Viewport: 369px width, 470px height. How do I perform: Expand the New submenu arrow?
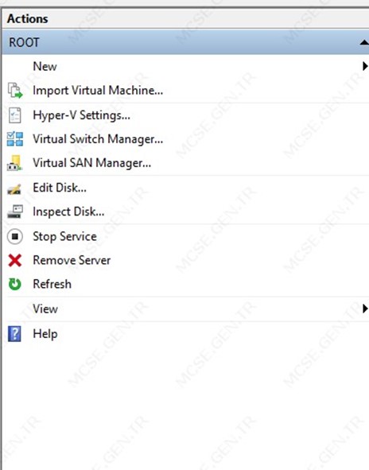click(365, 66)
